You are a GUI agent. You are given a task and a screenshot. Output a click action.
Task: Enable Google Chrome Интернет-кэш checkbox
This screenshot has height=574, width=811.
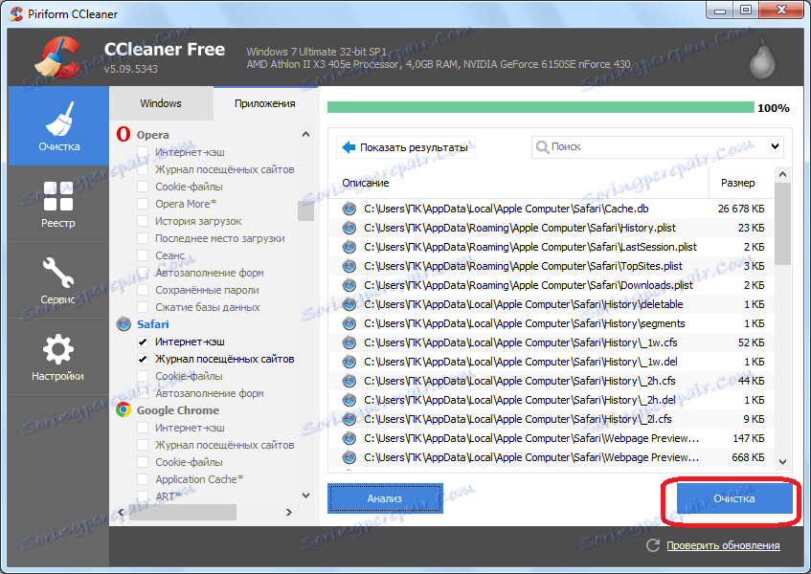143,428
